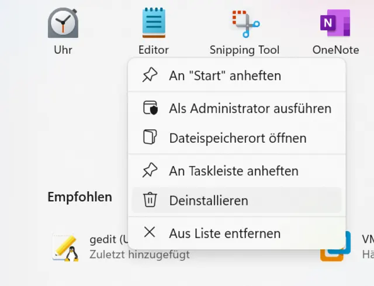Image resolution: width=374 pixels, height=286 pixels.
Task: Select An Taskleiste anheften menu entry
Action: tap(234, 171)
